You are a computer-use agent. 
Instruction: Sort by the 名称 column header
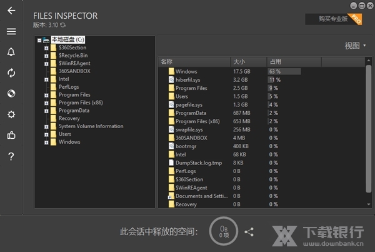(x=194, y=62)
